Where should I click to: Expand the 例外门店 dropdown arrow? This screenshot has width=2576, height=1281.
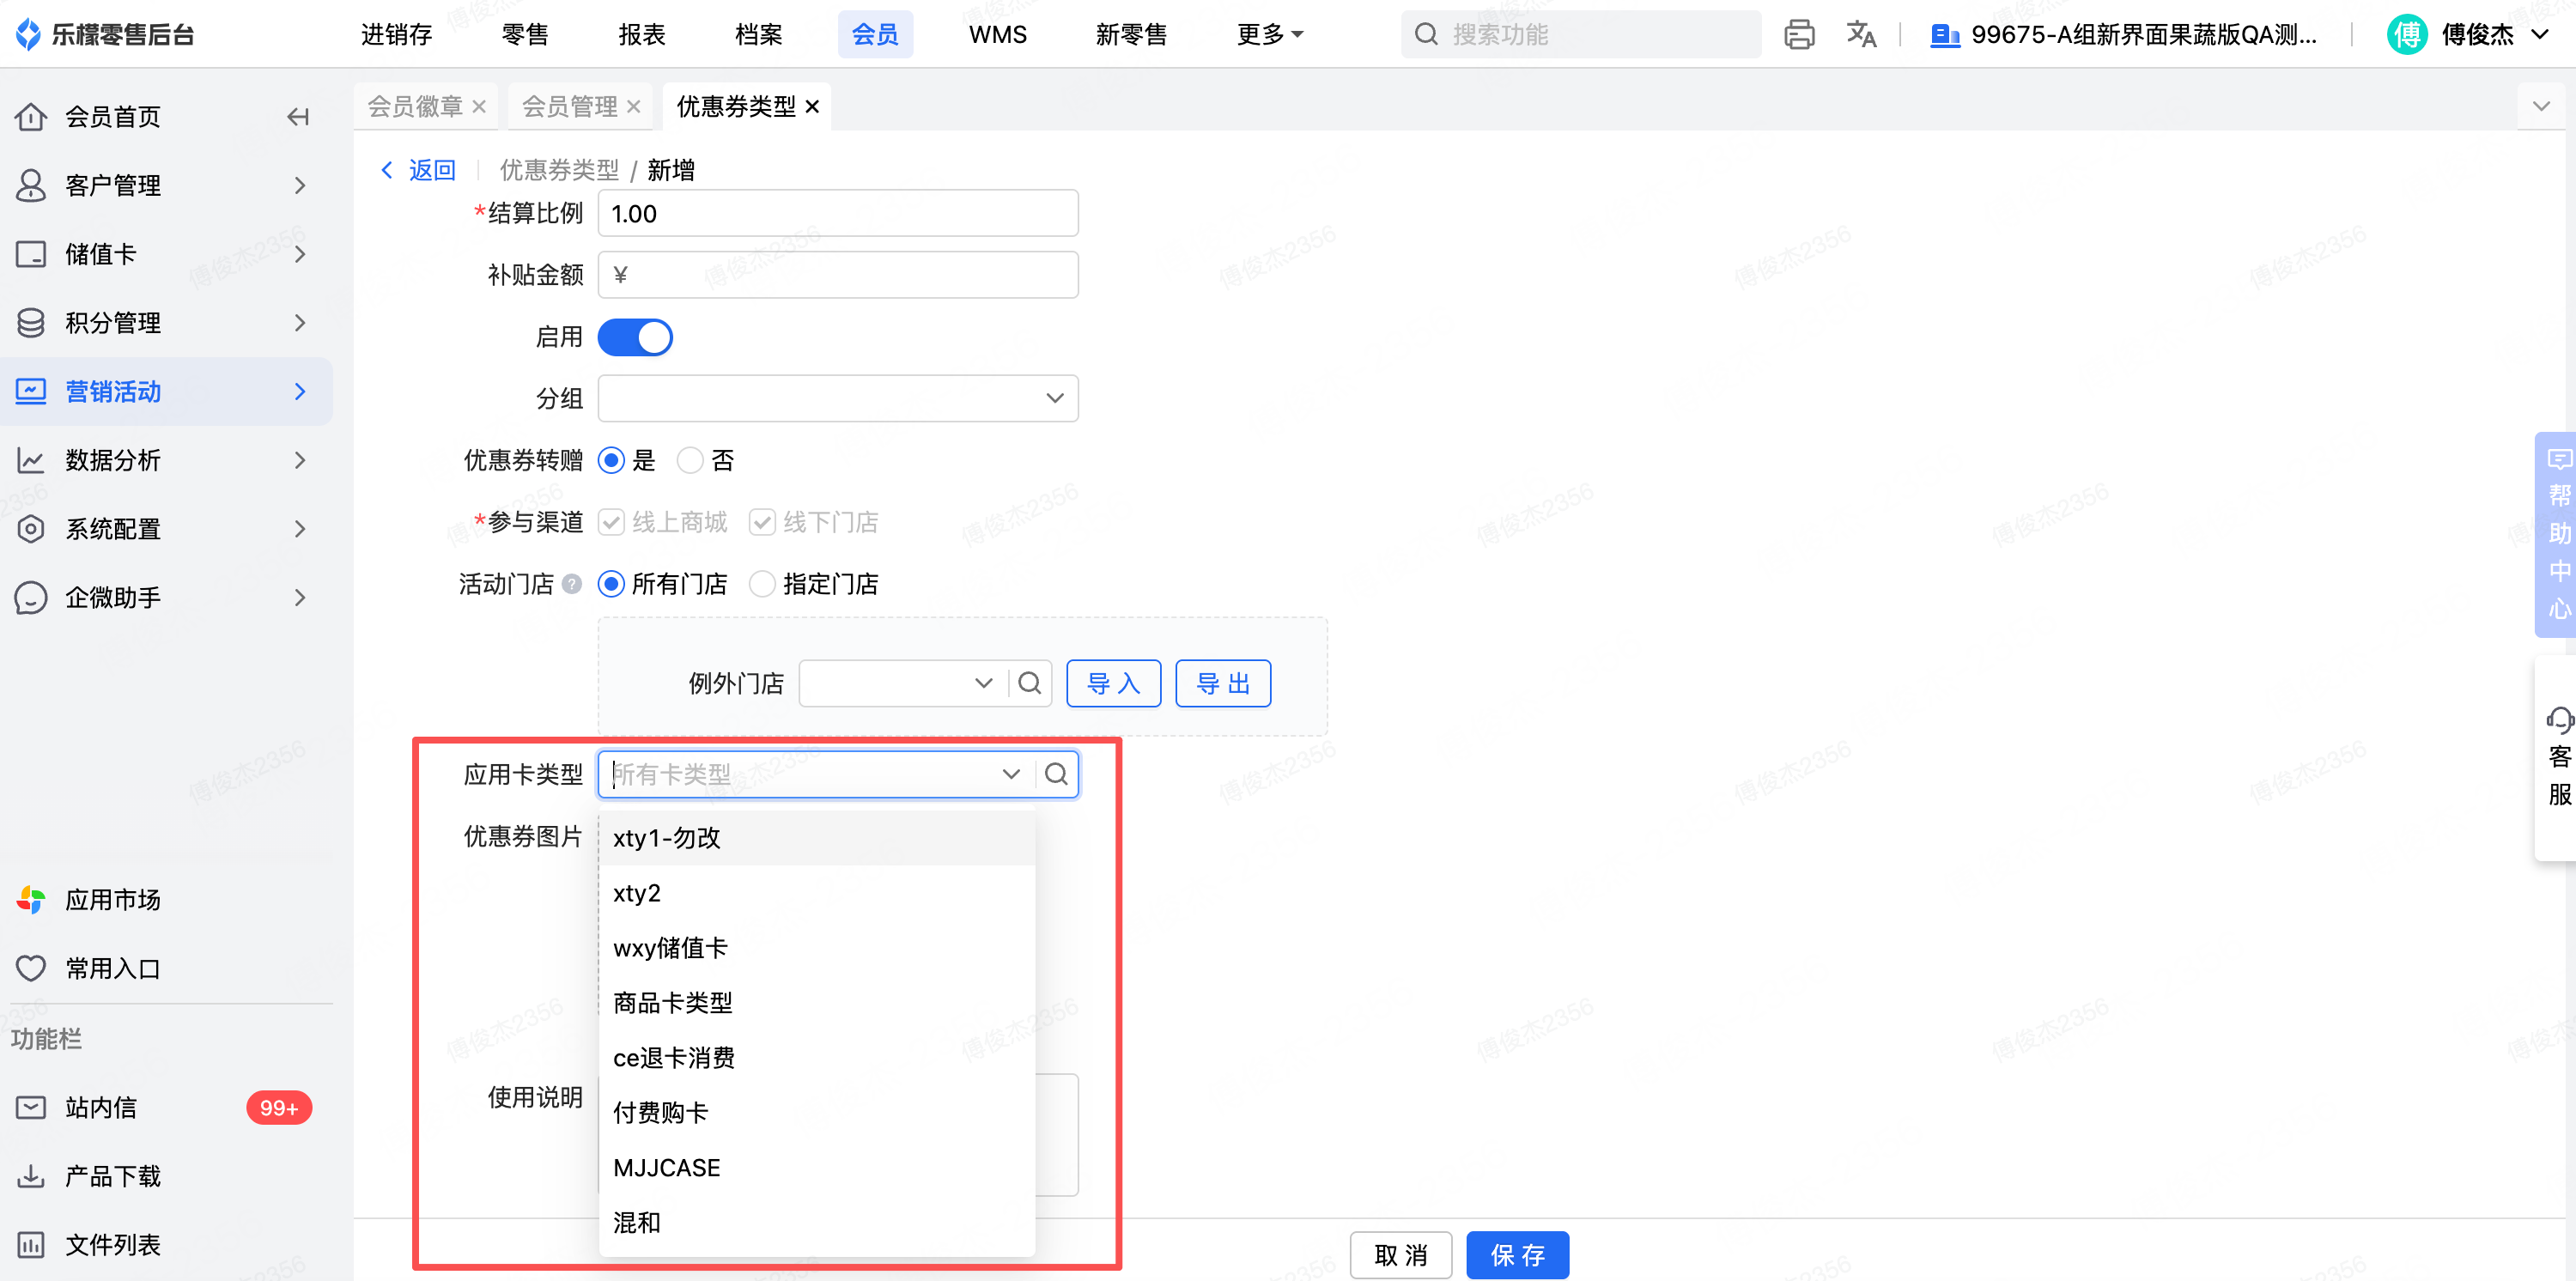click(983, 683)
